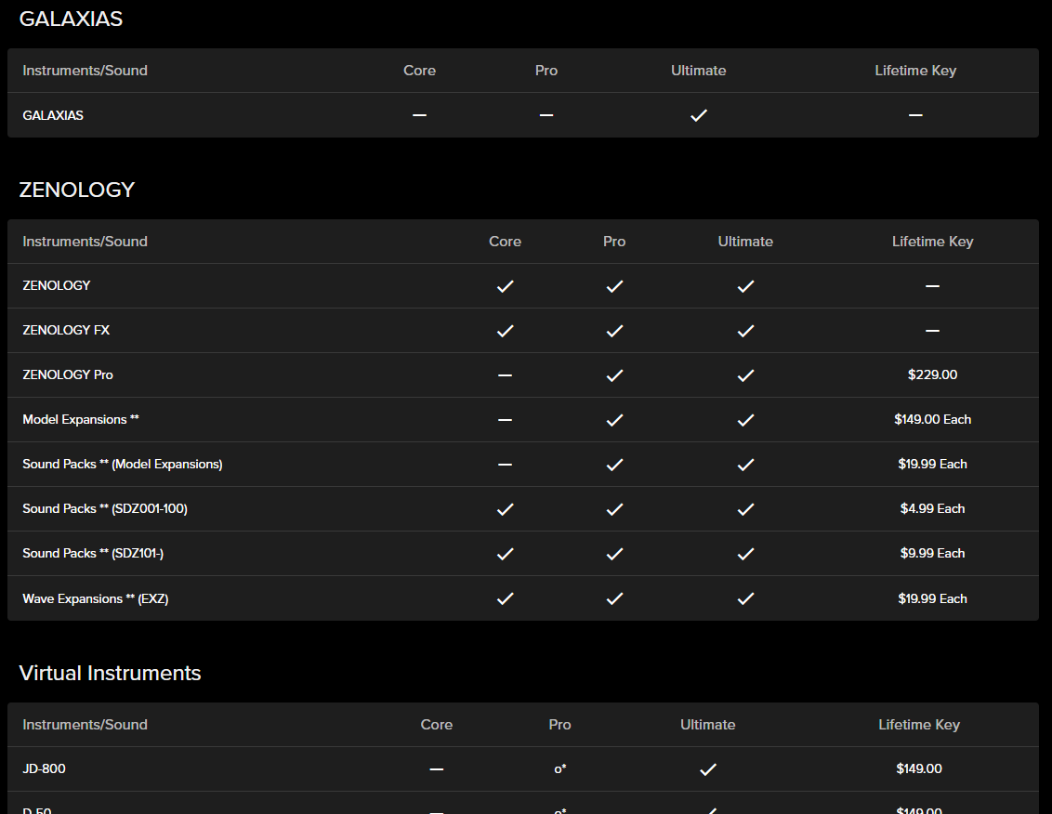Image resolution: width=1052 pixels, height=814 pixels.
Task: Click the Ultimate checkmark for ZENOLOGY row
Action: point(745,286)
